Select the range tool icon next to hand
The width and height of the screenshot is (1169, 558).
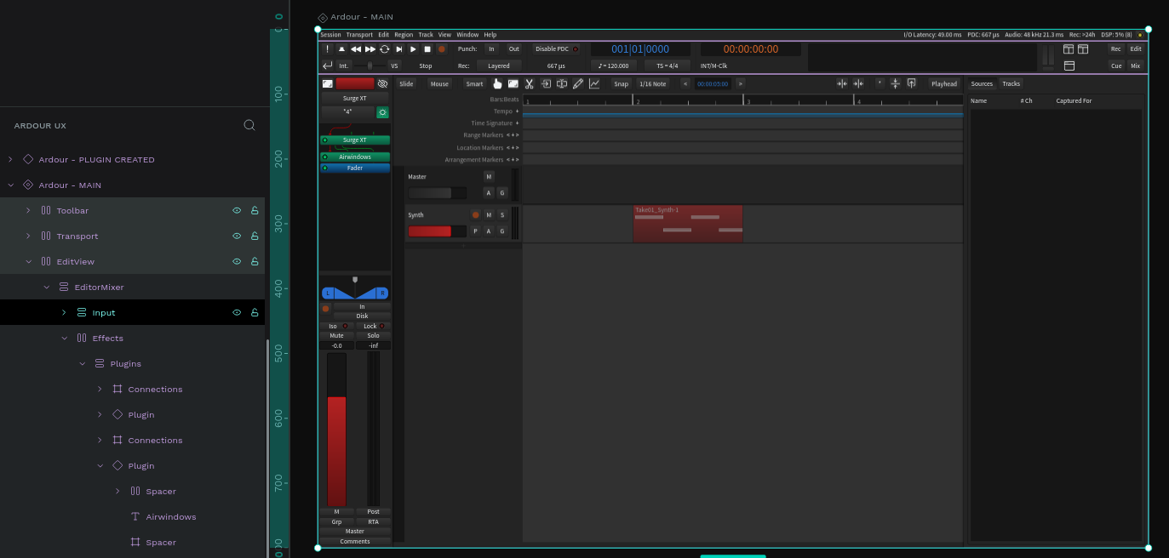coord(513,83)
